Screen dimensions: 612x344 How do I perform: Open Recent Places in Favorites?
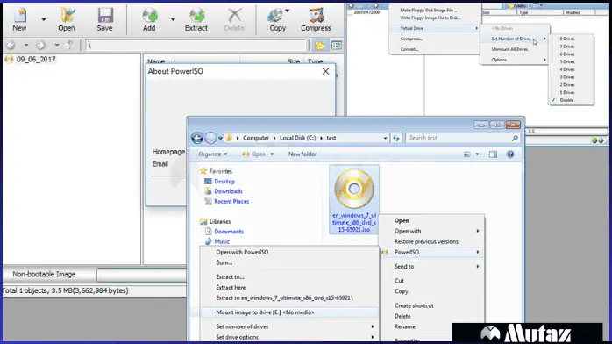point(231,202)
